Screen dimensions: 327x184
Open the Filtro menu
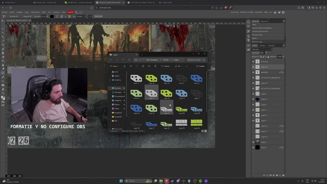pos(44,12)
